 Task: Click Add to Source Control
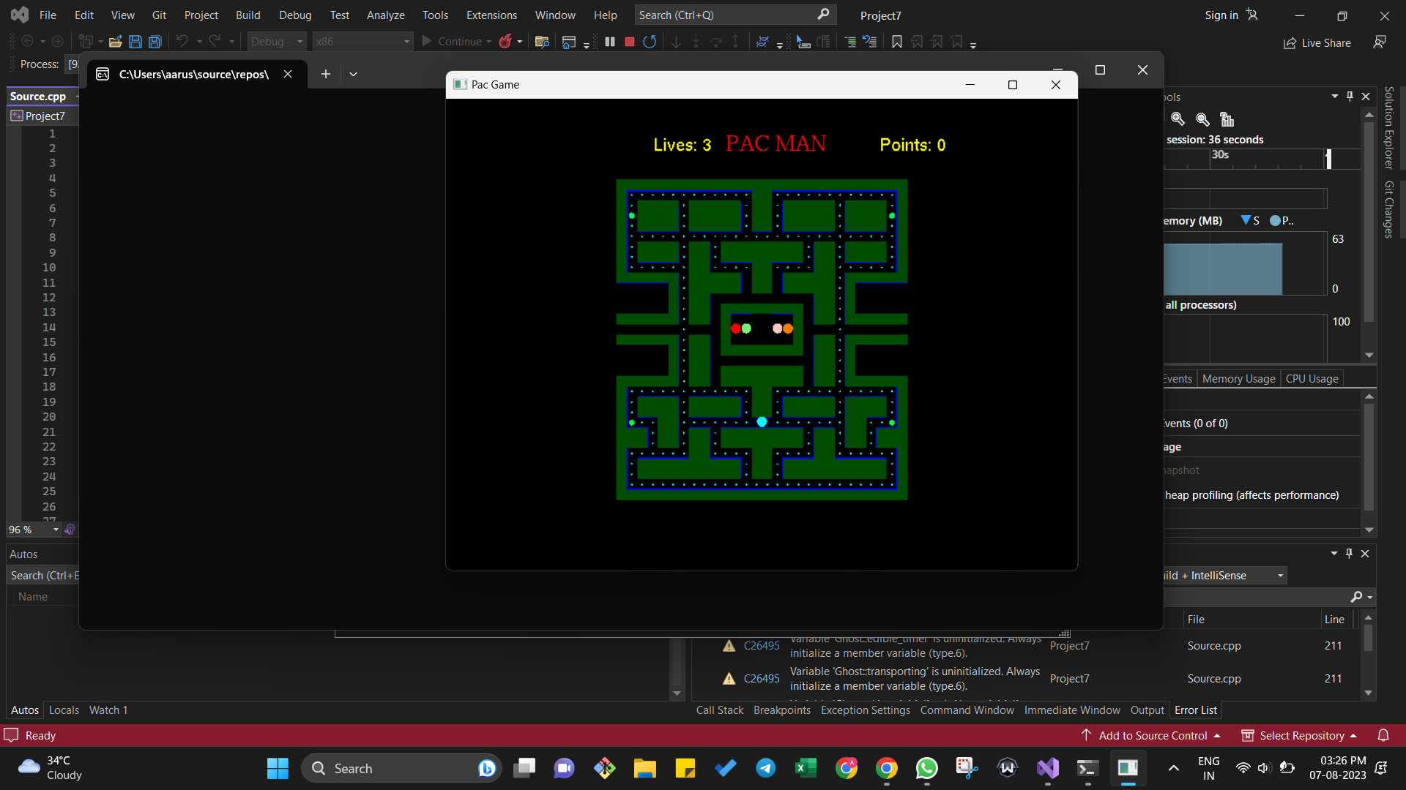click(x=1144, y=735)
